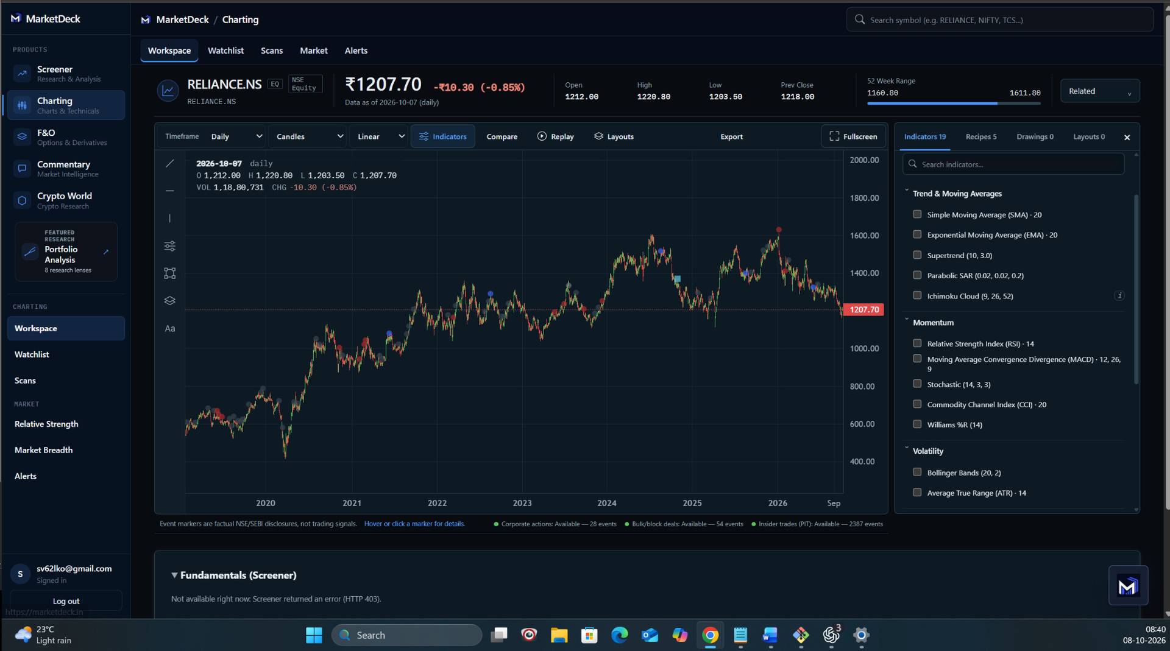Open chart settings sliders tool
Image resolution: width=1170 pixels, height=651 pixels.
click(170, 246)
